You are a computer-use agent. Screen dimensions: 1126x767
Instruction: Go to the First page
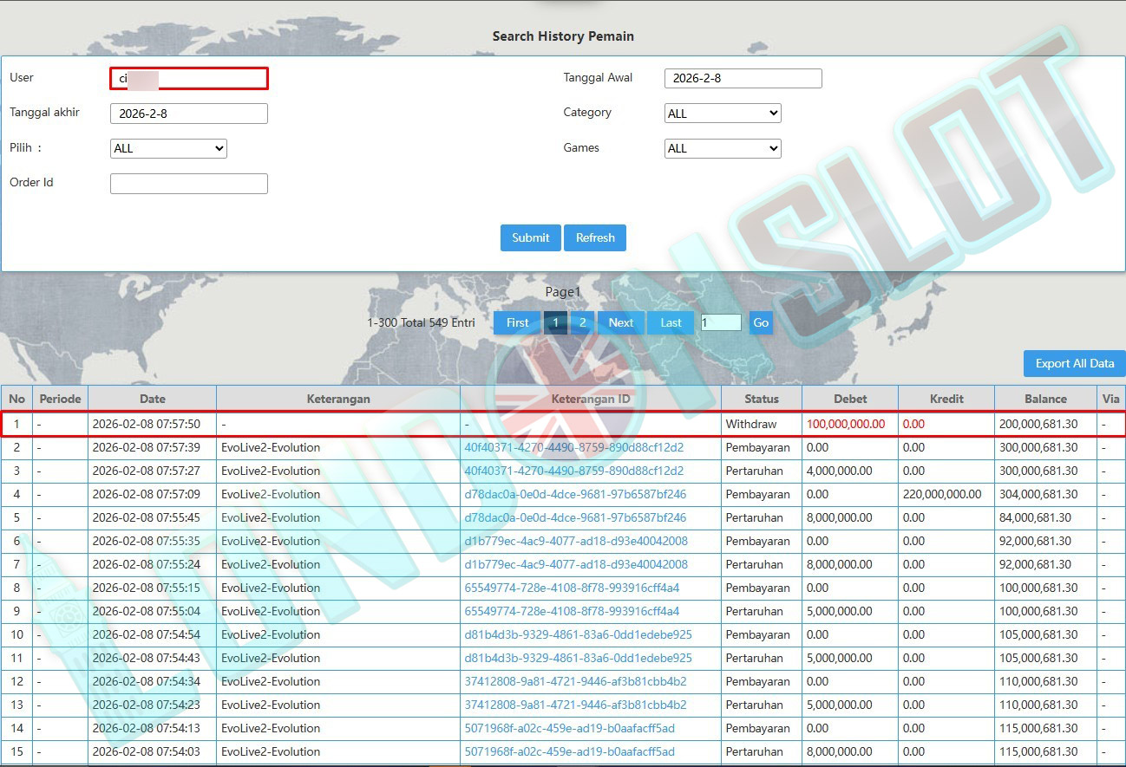click(517, 322)
